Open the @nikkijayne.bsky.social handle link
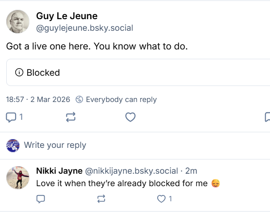The height and width of the screenshot is (212, 270). coord(132,171)
